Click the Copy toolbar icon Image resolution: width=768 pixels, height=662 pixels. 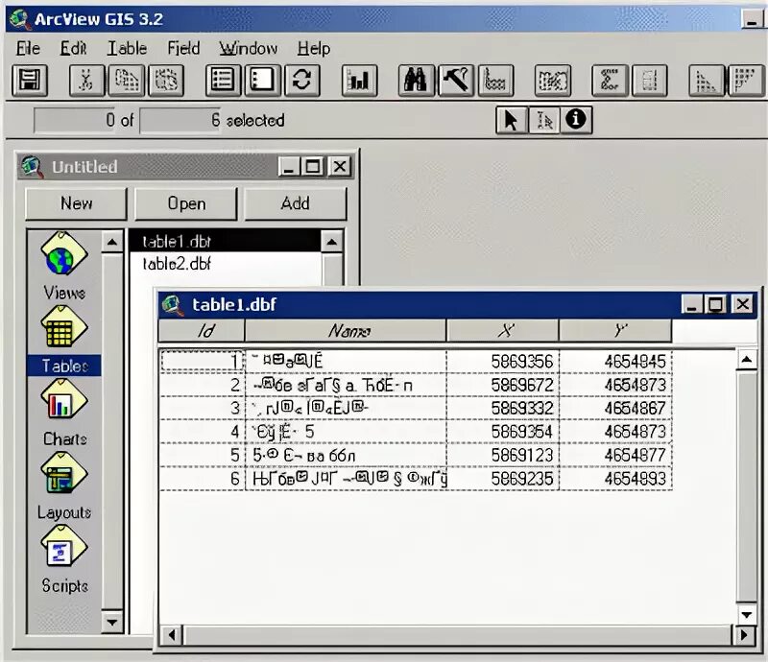tap(127, 81)
